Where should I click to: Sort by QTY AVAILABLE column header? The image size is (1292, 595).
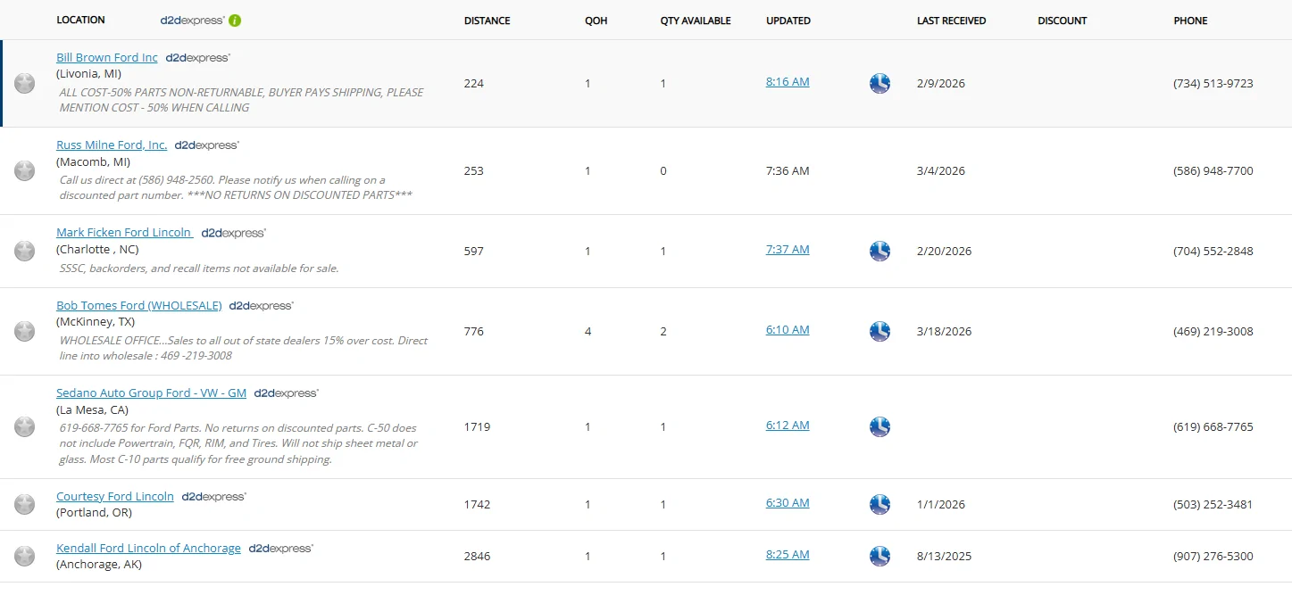click(x=696, y=21)
